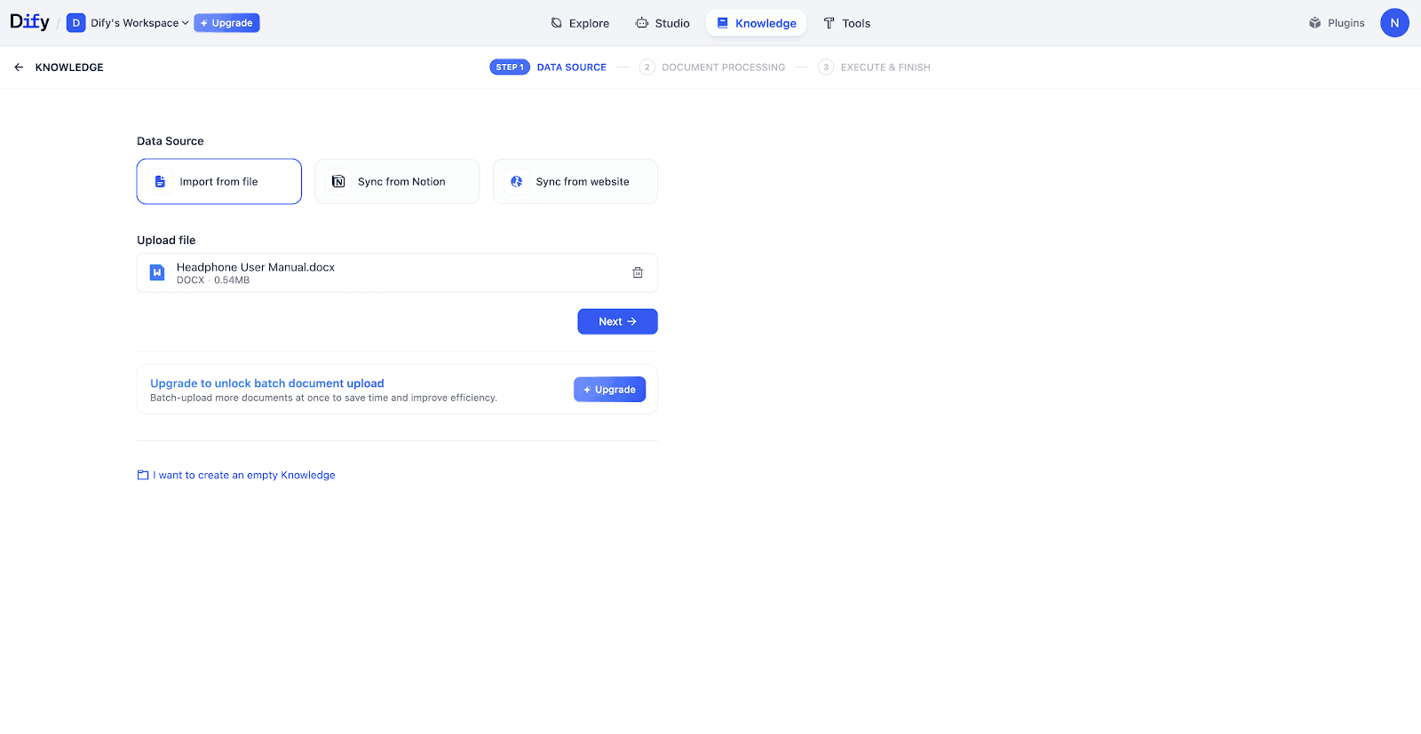Open the Explore tab
The width and height of the screenshot is (1421, 734).
coord(580,23)
